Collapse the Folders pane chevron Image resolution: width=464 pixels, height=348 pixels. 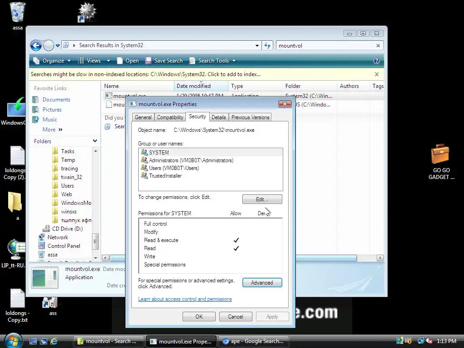[x=95, y=141]
